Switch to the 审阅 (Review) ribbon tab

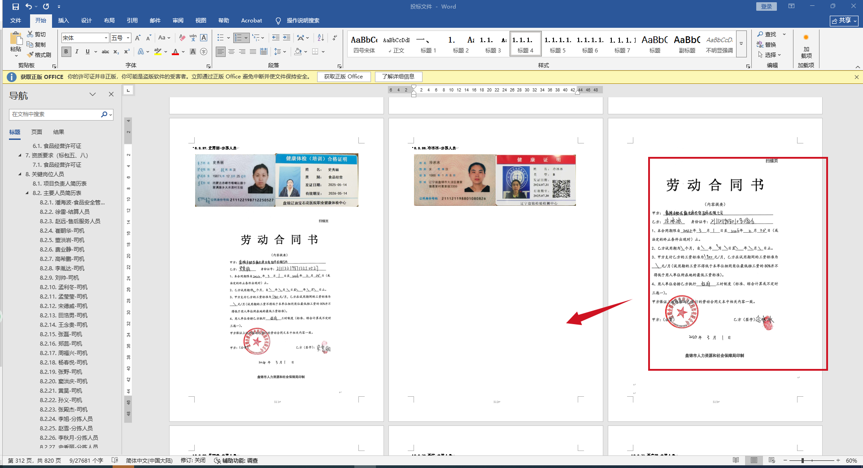[x=178, y=21]
